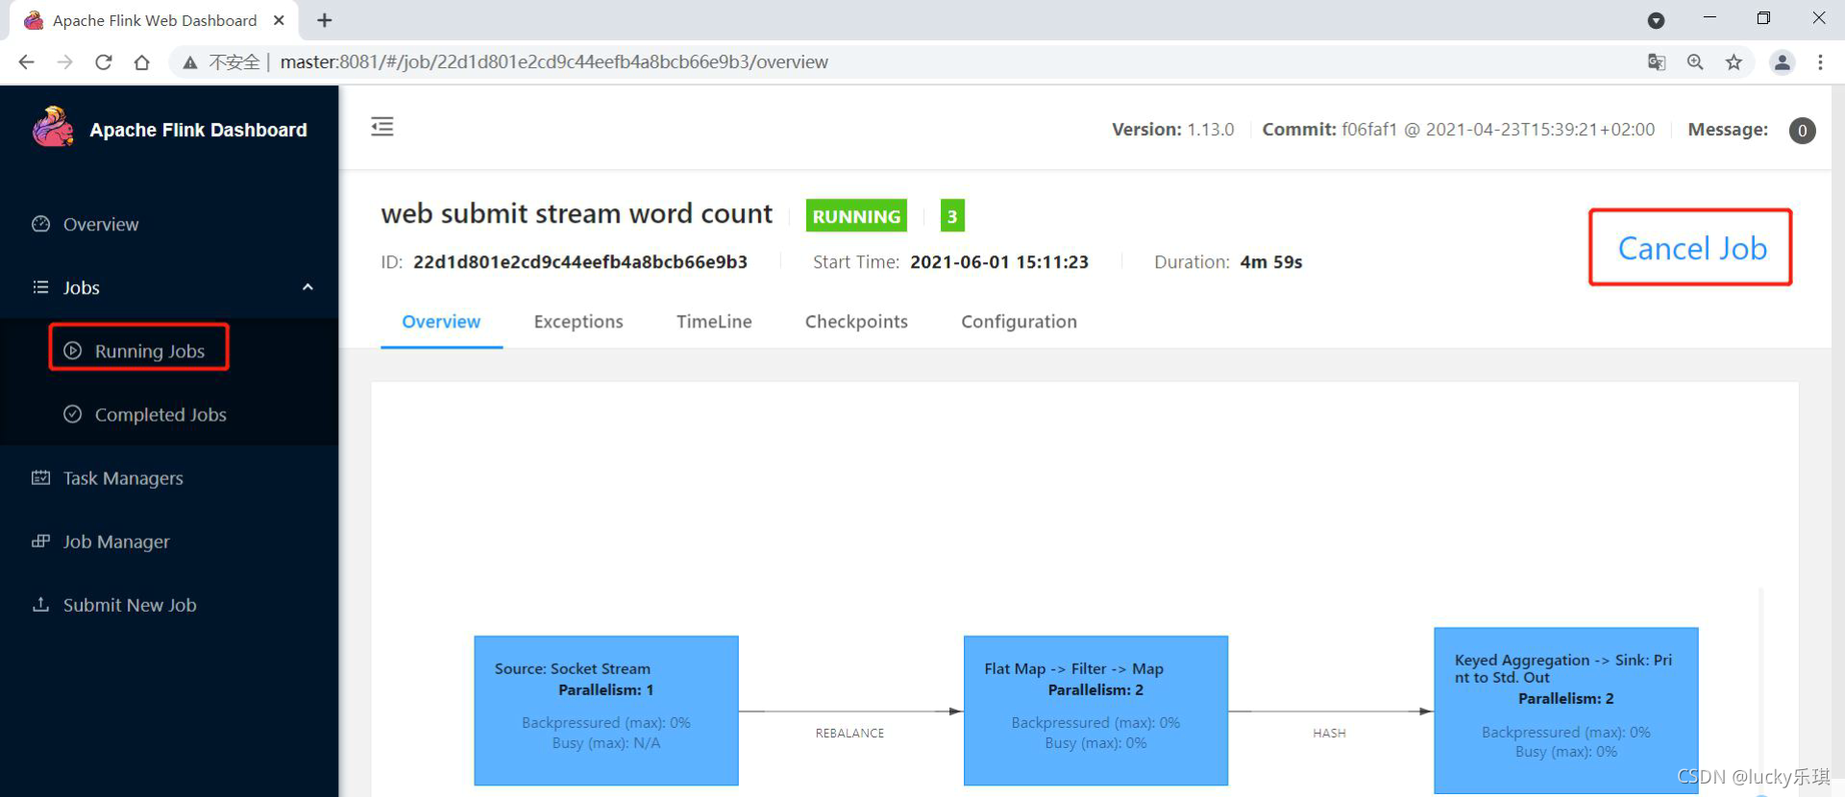Click the Apache Flink Dashboard title

[x=198, y=130]
